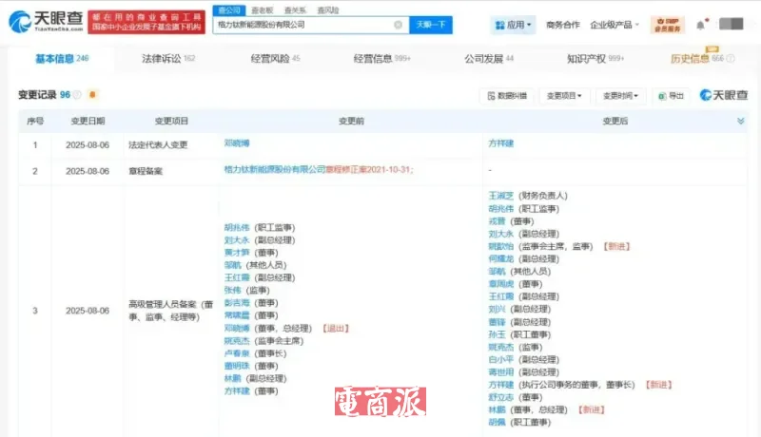This screenshot has height=437, width=761.
Task: Switch to the 查风险 search tab
Action: pyautogui.click(x=328, y=10)
